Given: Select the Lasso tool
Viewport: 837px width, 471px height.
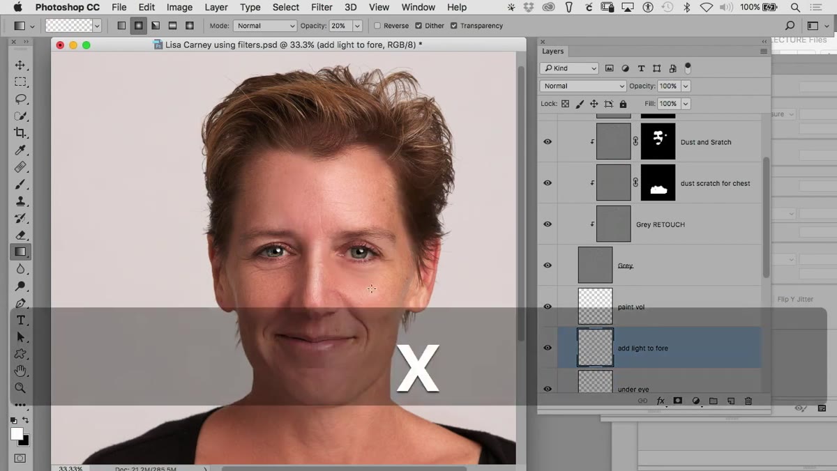Looking at the screenshot, I should click(20, 99).
